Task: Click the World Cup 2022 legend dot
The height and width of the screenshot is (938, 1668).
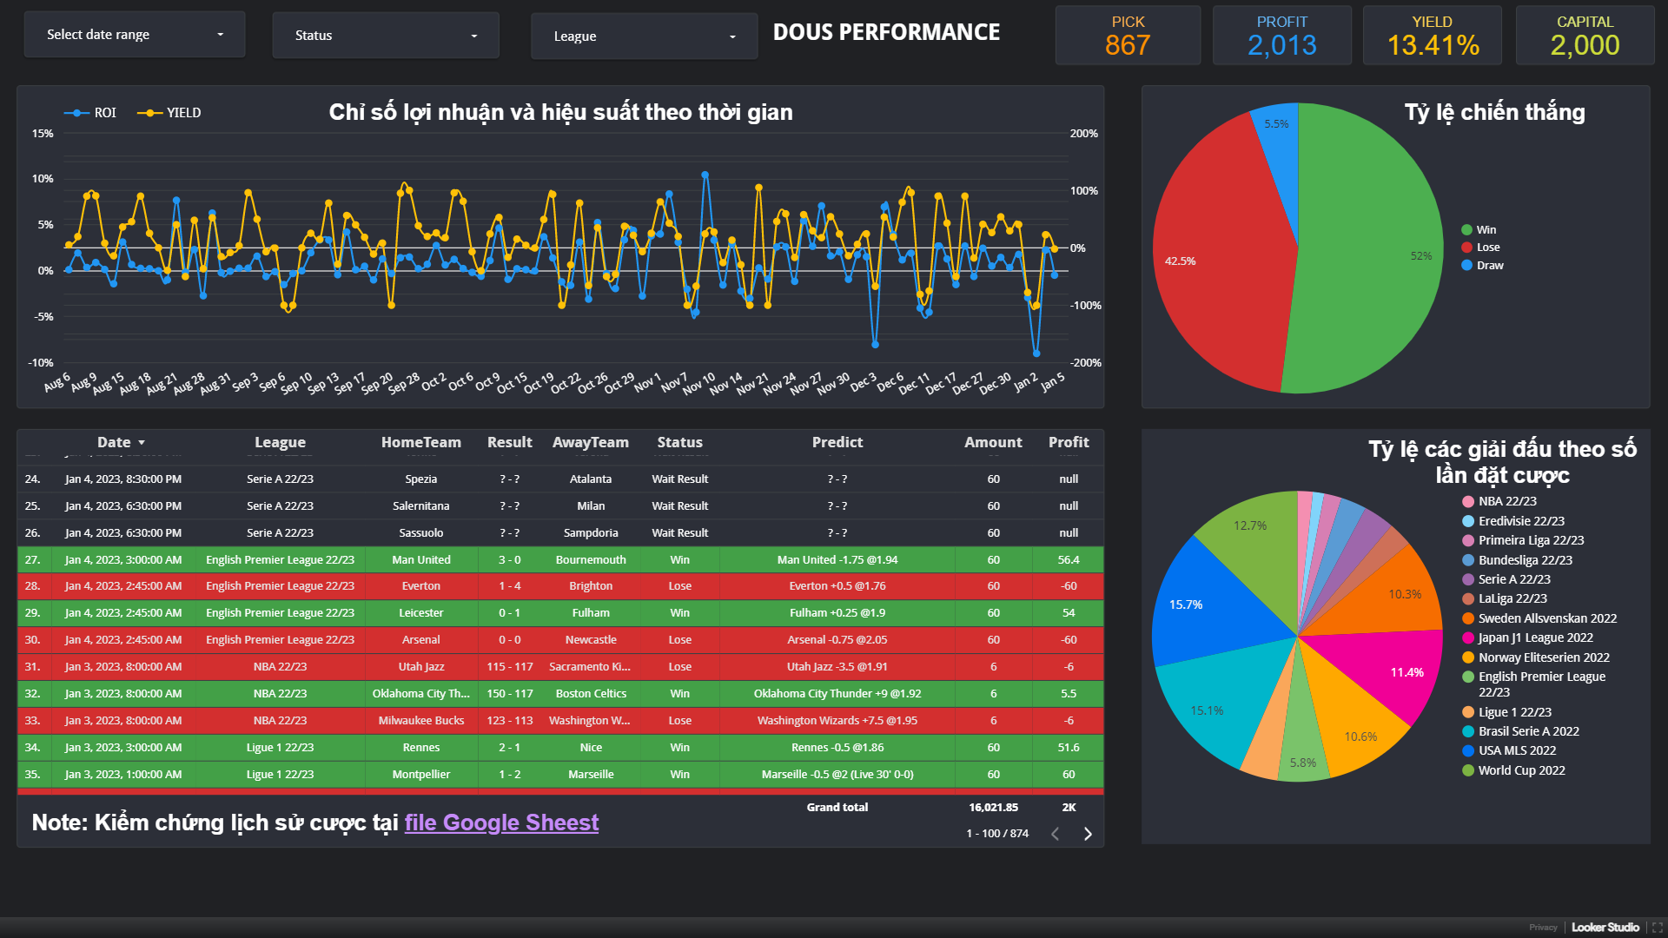Action: (x=1468, y=770)
